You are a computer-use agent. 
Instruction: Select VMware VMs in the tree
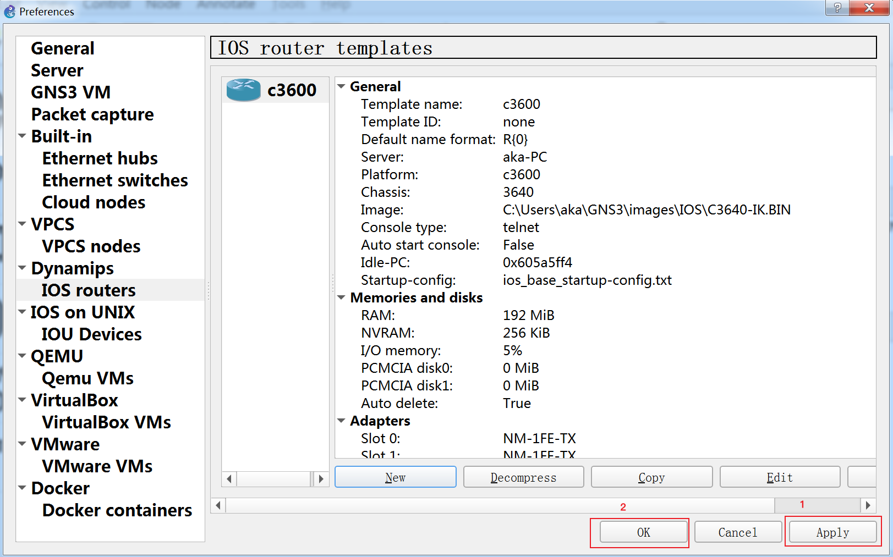[x=97, y=466]
